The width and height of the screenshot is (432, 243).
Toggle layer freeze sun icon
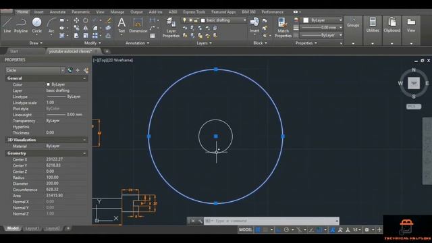tap(190, 20)
